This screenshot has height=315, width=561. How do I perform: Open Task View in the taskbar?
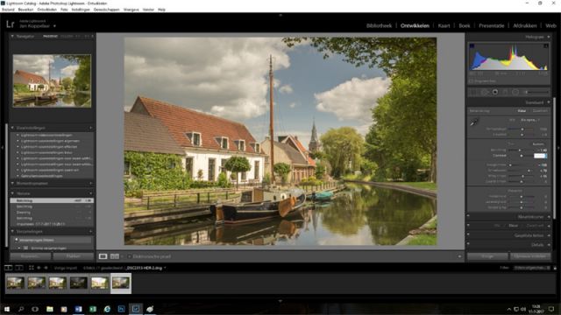click(x=35, y=309)
